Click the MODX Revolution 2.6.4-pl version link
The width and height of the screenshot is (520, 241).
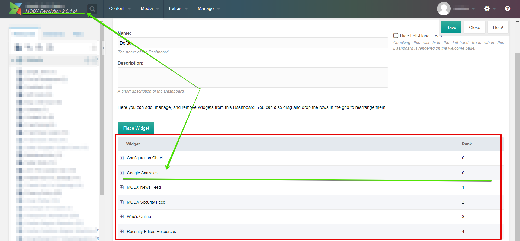[x=51, y=11]
